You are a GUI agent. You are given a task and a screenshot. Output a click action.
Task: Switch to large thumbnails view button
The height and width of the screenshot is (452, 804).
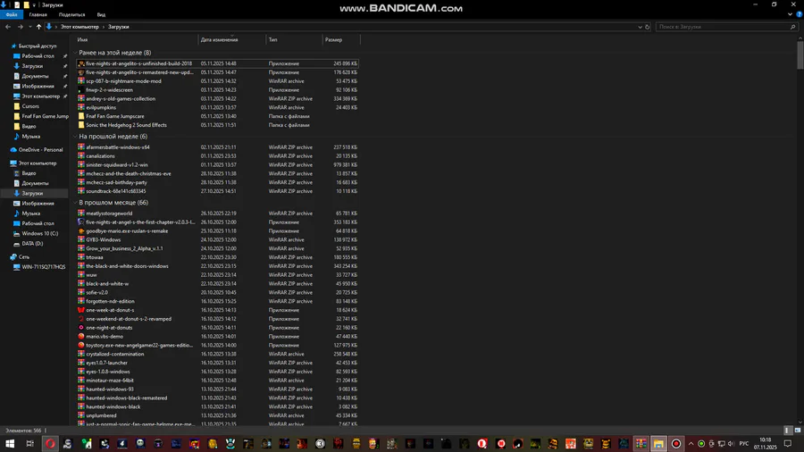(x=798, y=431)
